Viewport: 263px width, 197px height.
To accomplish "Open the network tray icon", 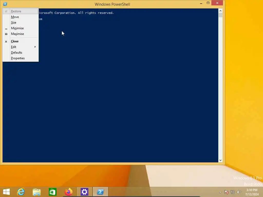I will (232, 192).
